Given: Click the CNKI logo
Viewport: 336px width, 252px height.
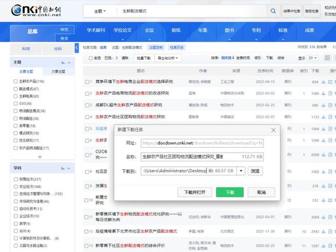Looking at the screenshot, I should coord(36,11).
